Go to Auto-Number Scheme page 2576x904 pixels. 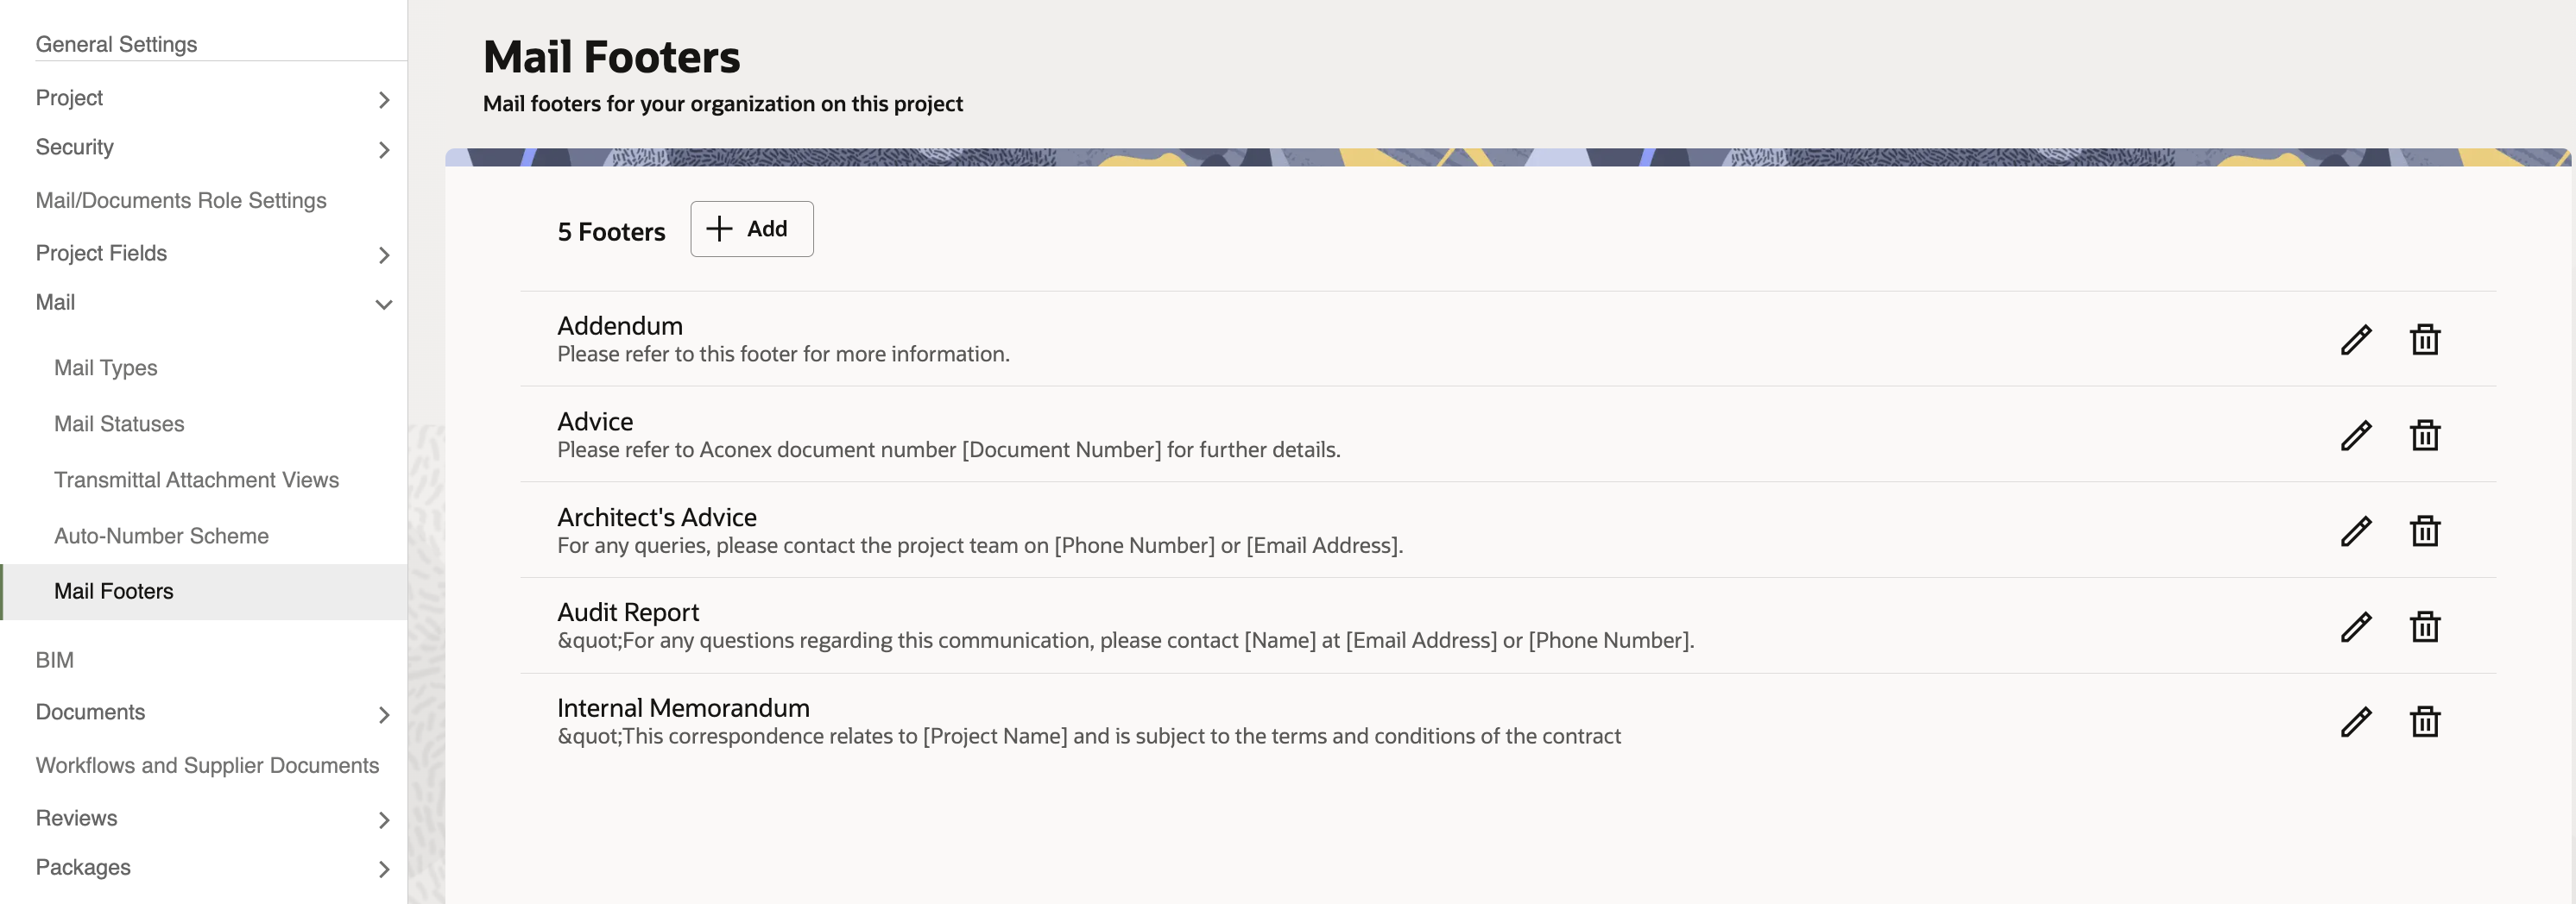click(161, 536)
